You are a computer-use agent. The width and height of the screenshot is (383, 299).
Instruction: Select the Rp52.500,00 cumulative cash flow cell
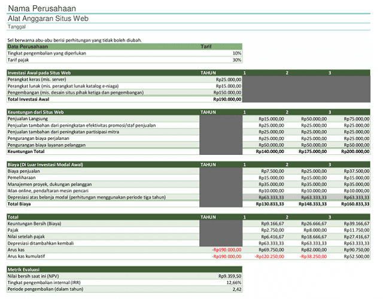click(x=357, y=257)
